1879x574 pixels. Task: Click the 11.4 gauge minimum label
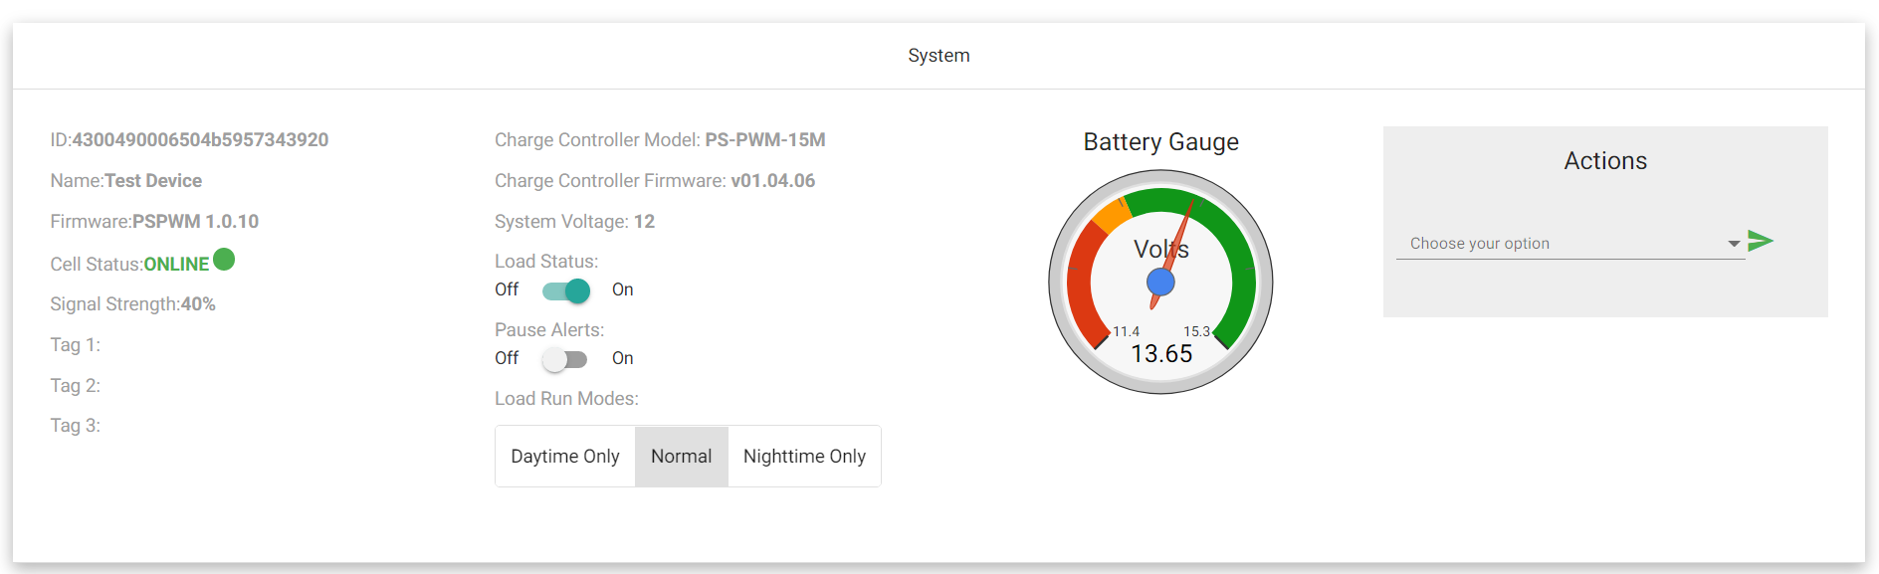[1126, 331]
